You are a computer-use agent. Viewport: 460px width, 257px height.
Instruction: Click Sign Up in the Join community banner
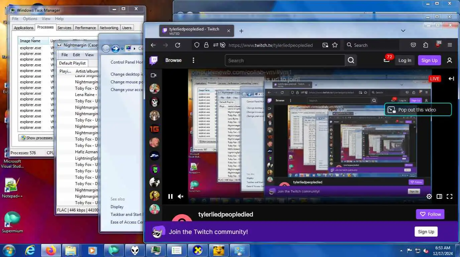pyautogui.click(x=426, y=232)
